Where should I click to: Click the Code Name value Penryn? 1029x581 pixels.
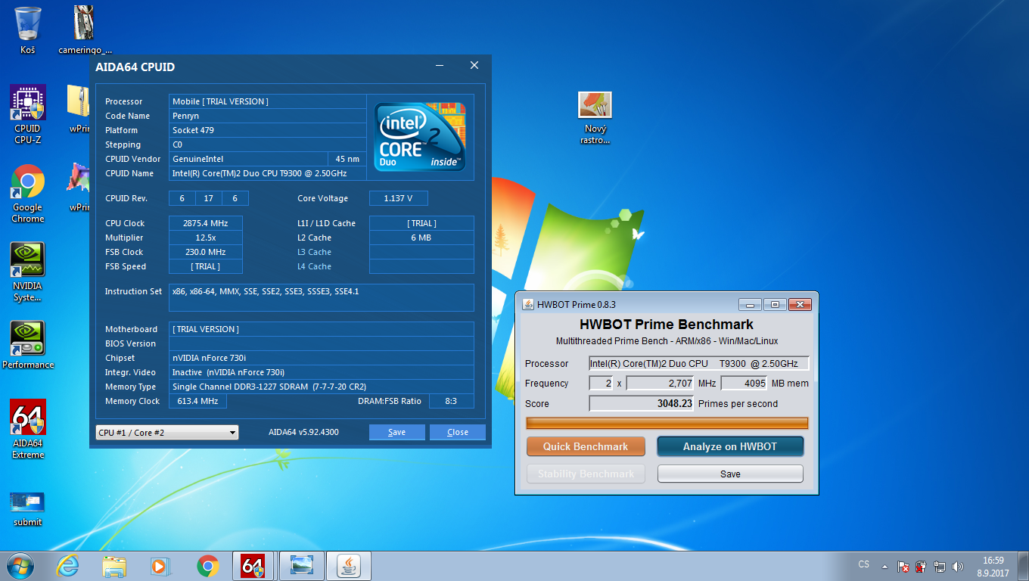tap(268, 116)
